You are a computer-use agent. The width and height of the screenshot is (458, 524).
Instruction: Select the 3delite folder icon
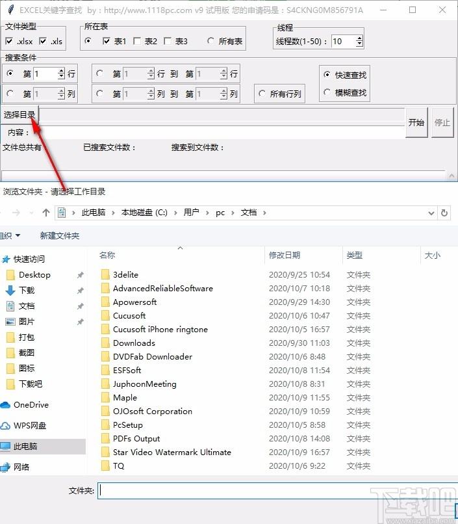coord(105,275)
